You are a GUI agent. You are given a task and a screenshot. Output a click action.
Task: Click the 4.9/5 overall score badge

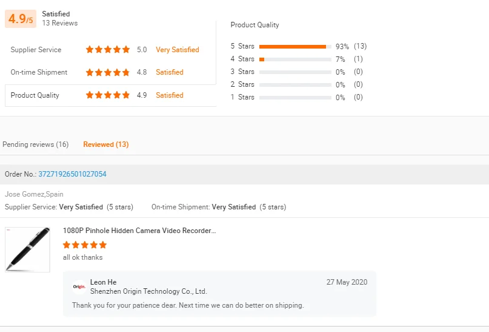[x=21, y=19]
